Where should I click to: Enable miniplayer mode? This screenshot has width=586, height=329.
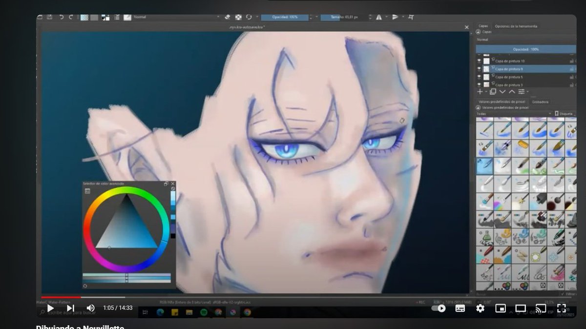pyautogui.click(x=500, y=308)
